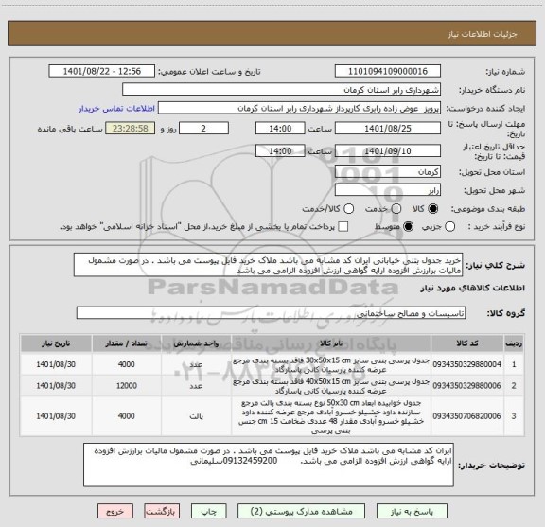
Task: Open اطلاعات تماس خریدار link
Action: [116, 109]
